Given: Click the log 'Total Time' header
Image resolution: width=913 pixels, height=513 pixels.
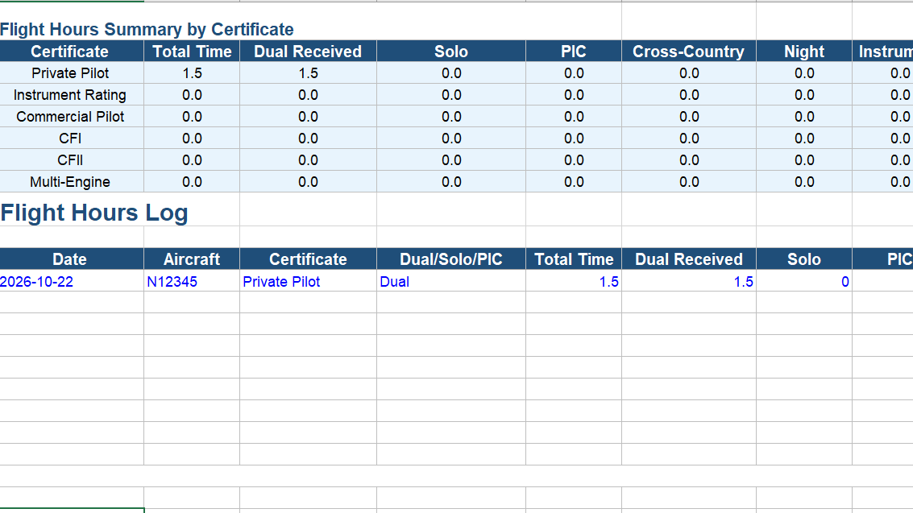Looking at the screenshot, I should click(x=574, y=259).
